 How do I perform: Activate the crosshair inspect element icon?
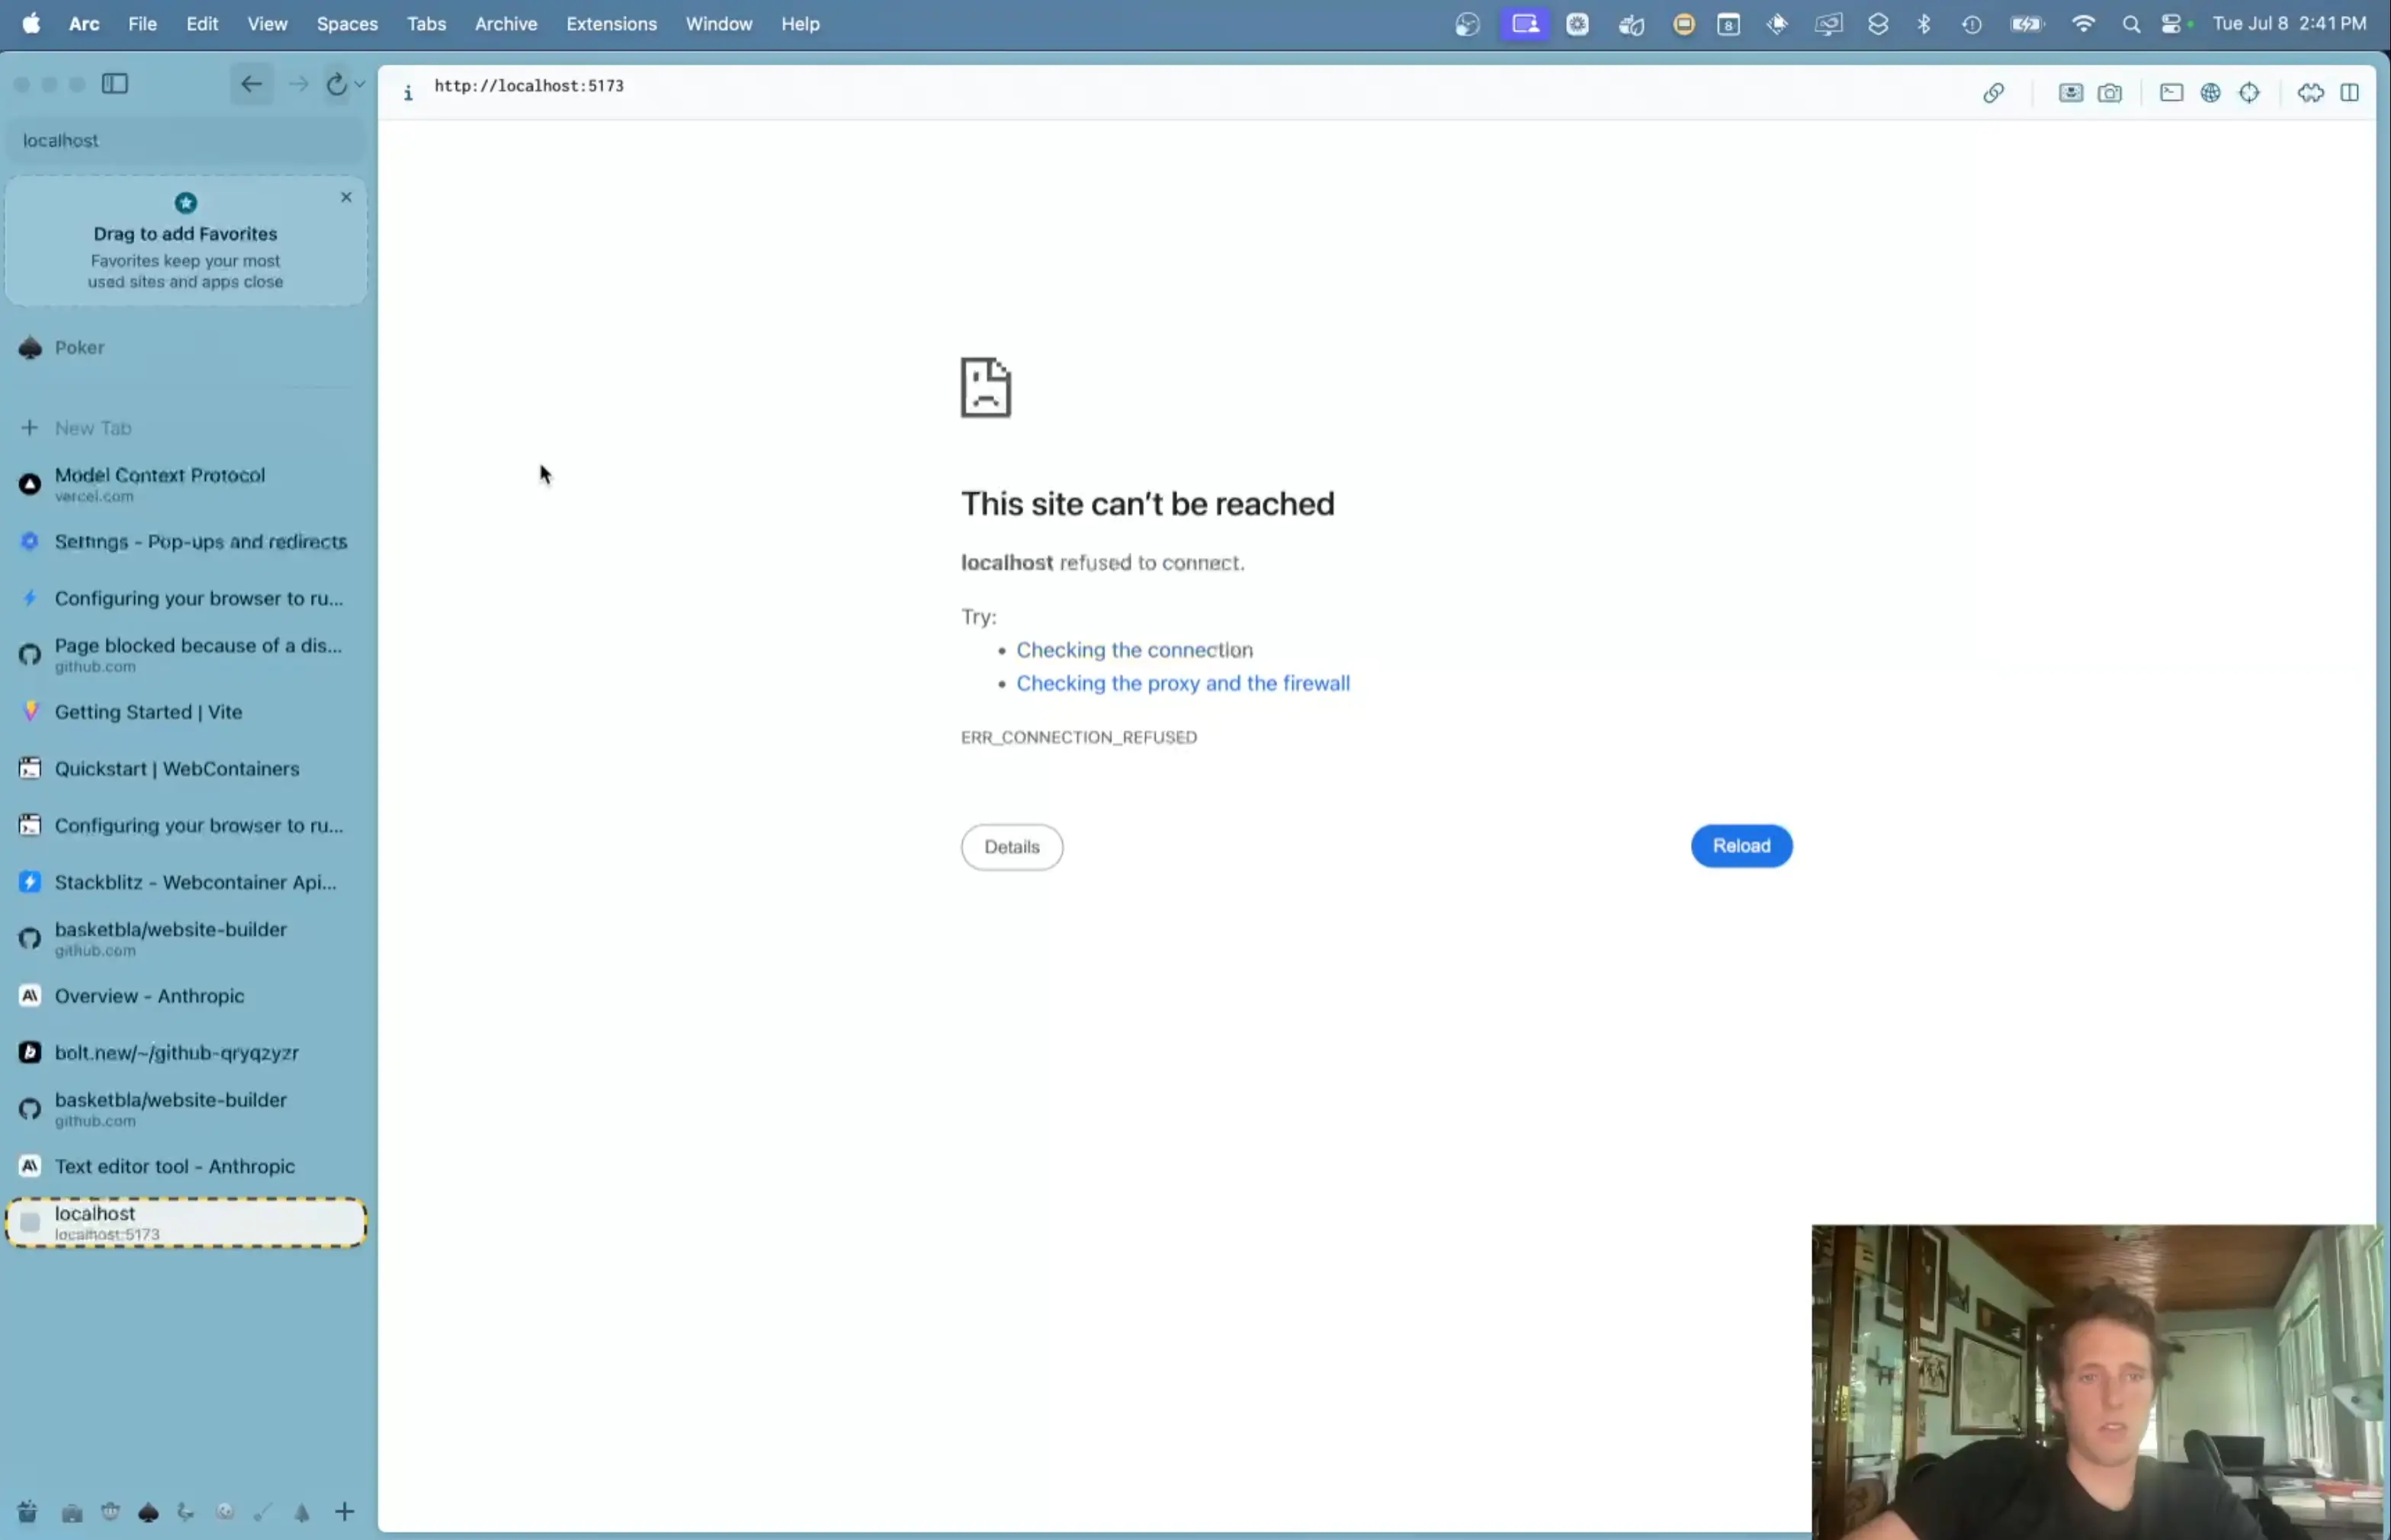pyautogui.click(x=2249, y=93)
